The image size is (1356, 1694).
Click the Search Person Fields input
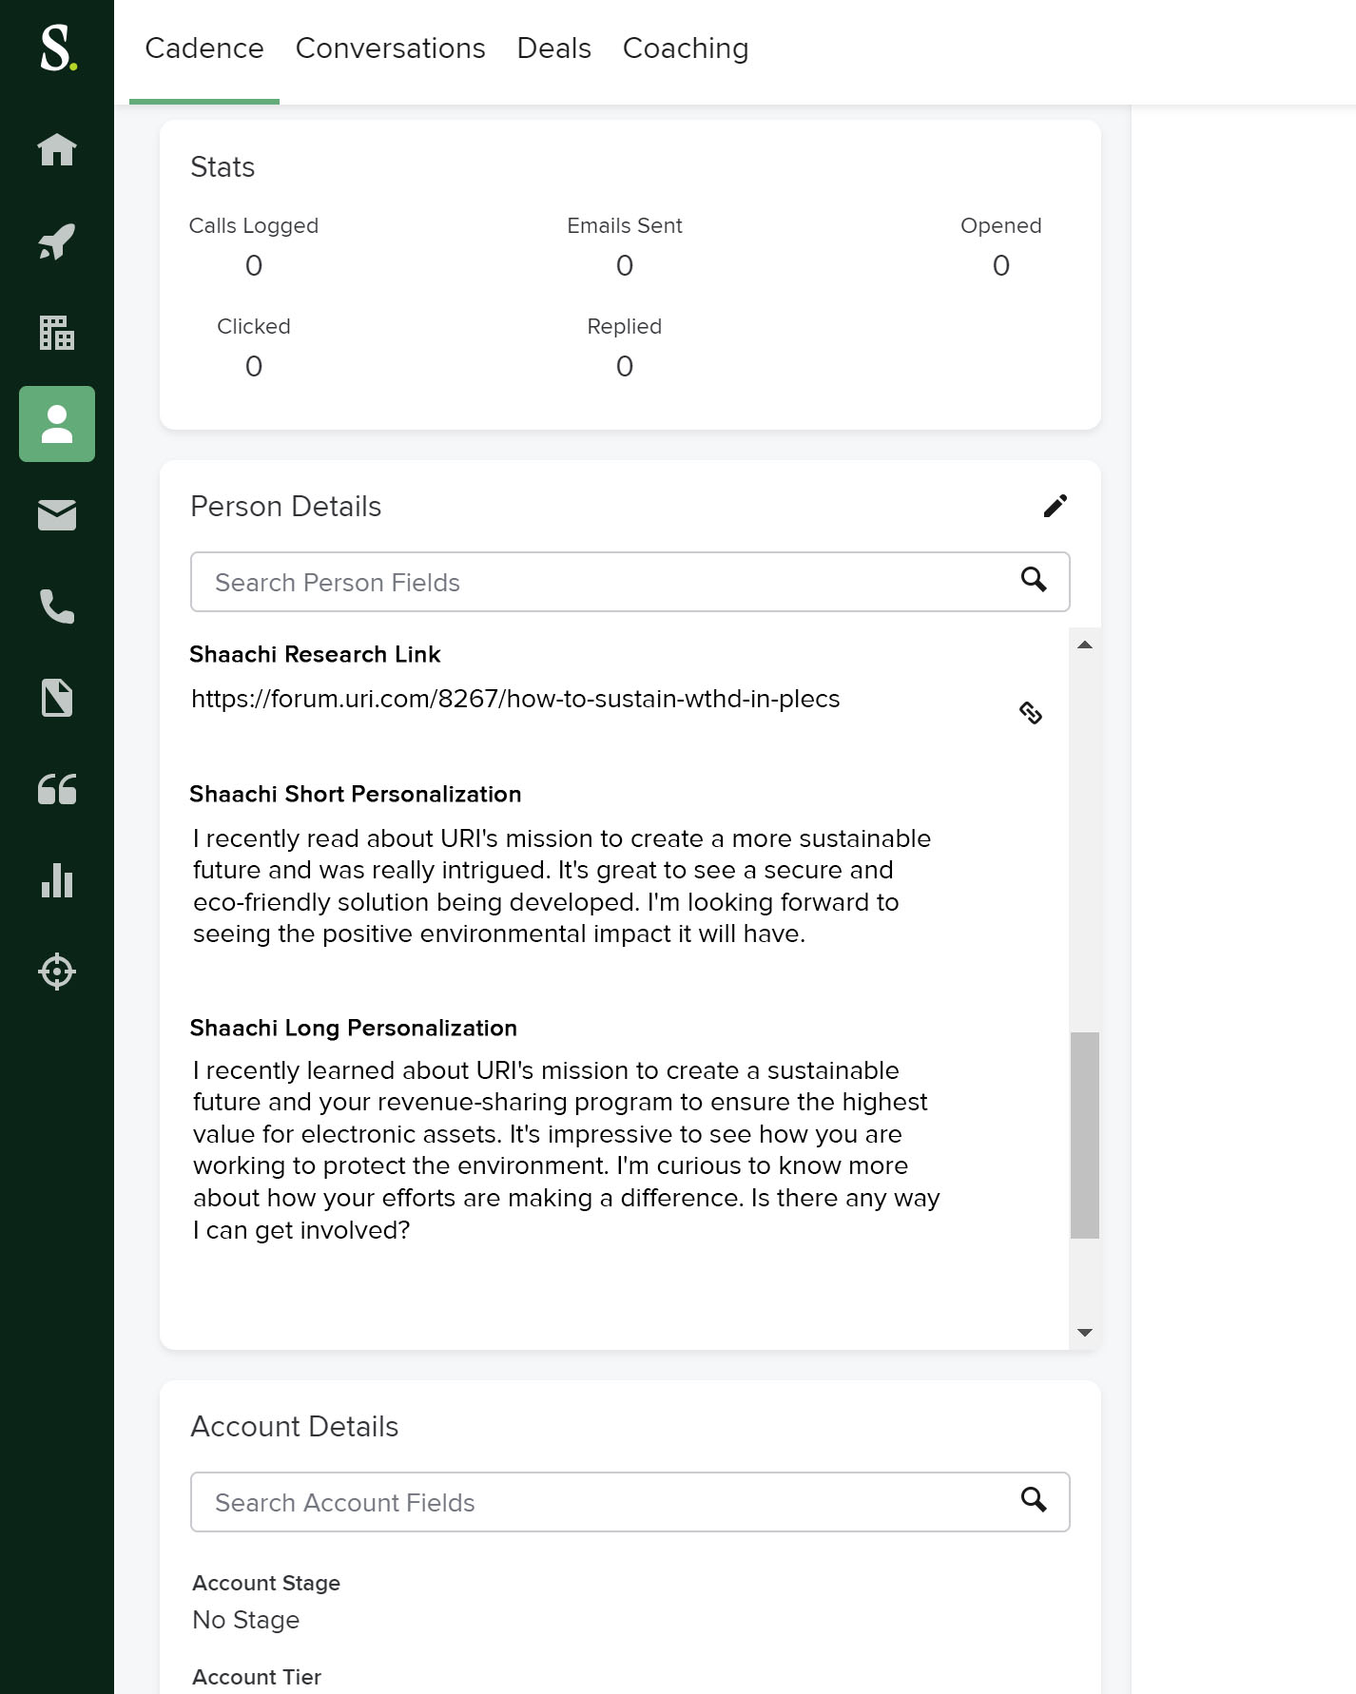[609, 582]
